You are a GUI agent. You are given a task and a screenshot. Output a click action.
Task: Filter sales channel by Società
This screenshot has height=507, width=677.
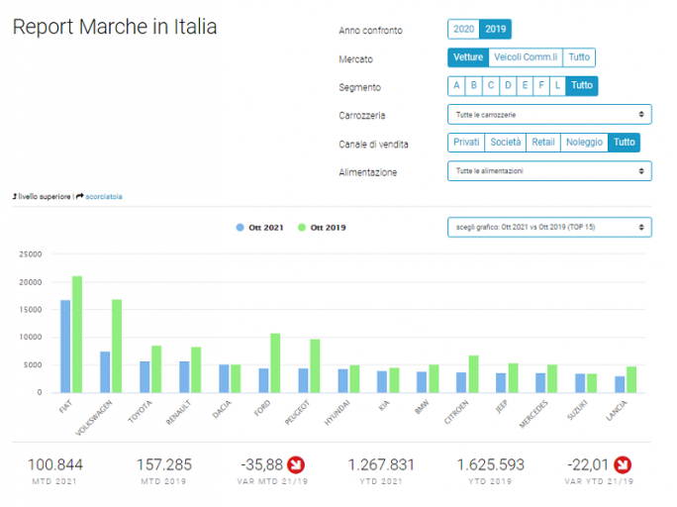[505, 143]
